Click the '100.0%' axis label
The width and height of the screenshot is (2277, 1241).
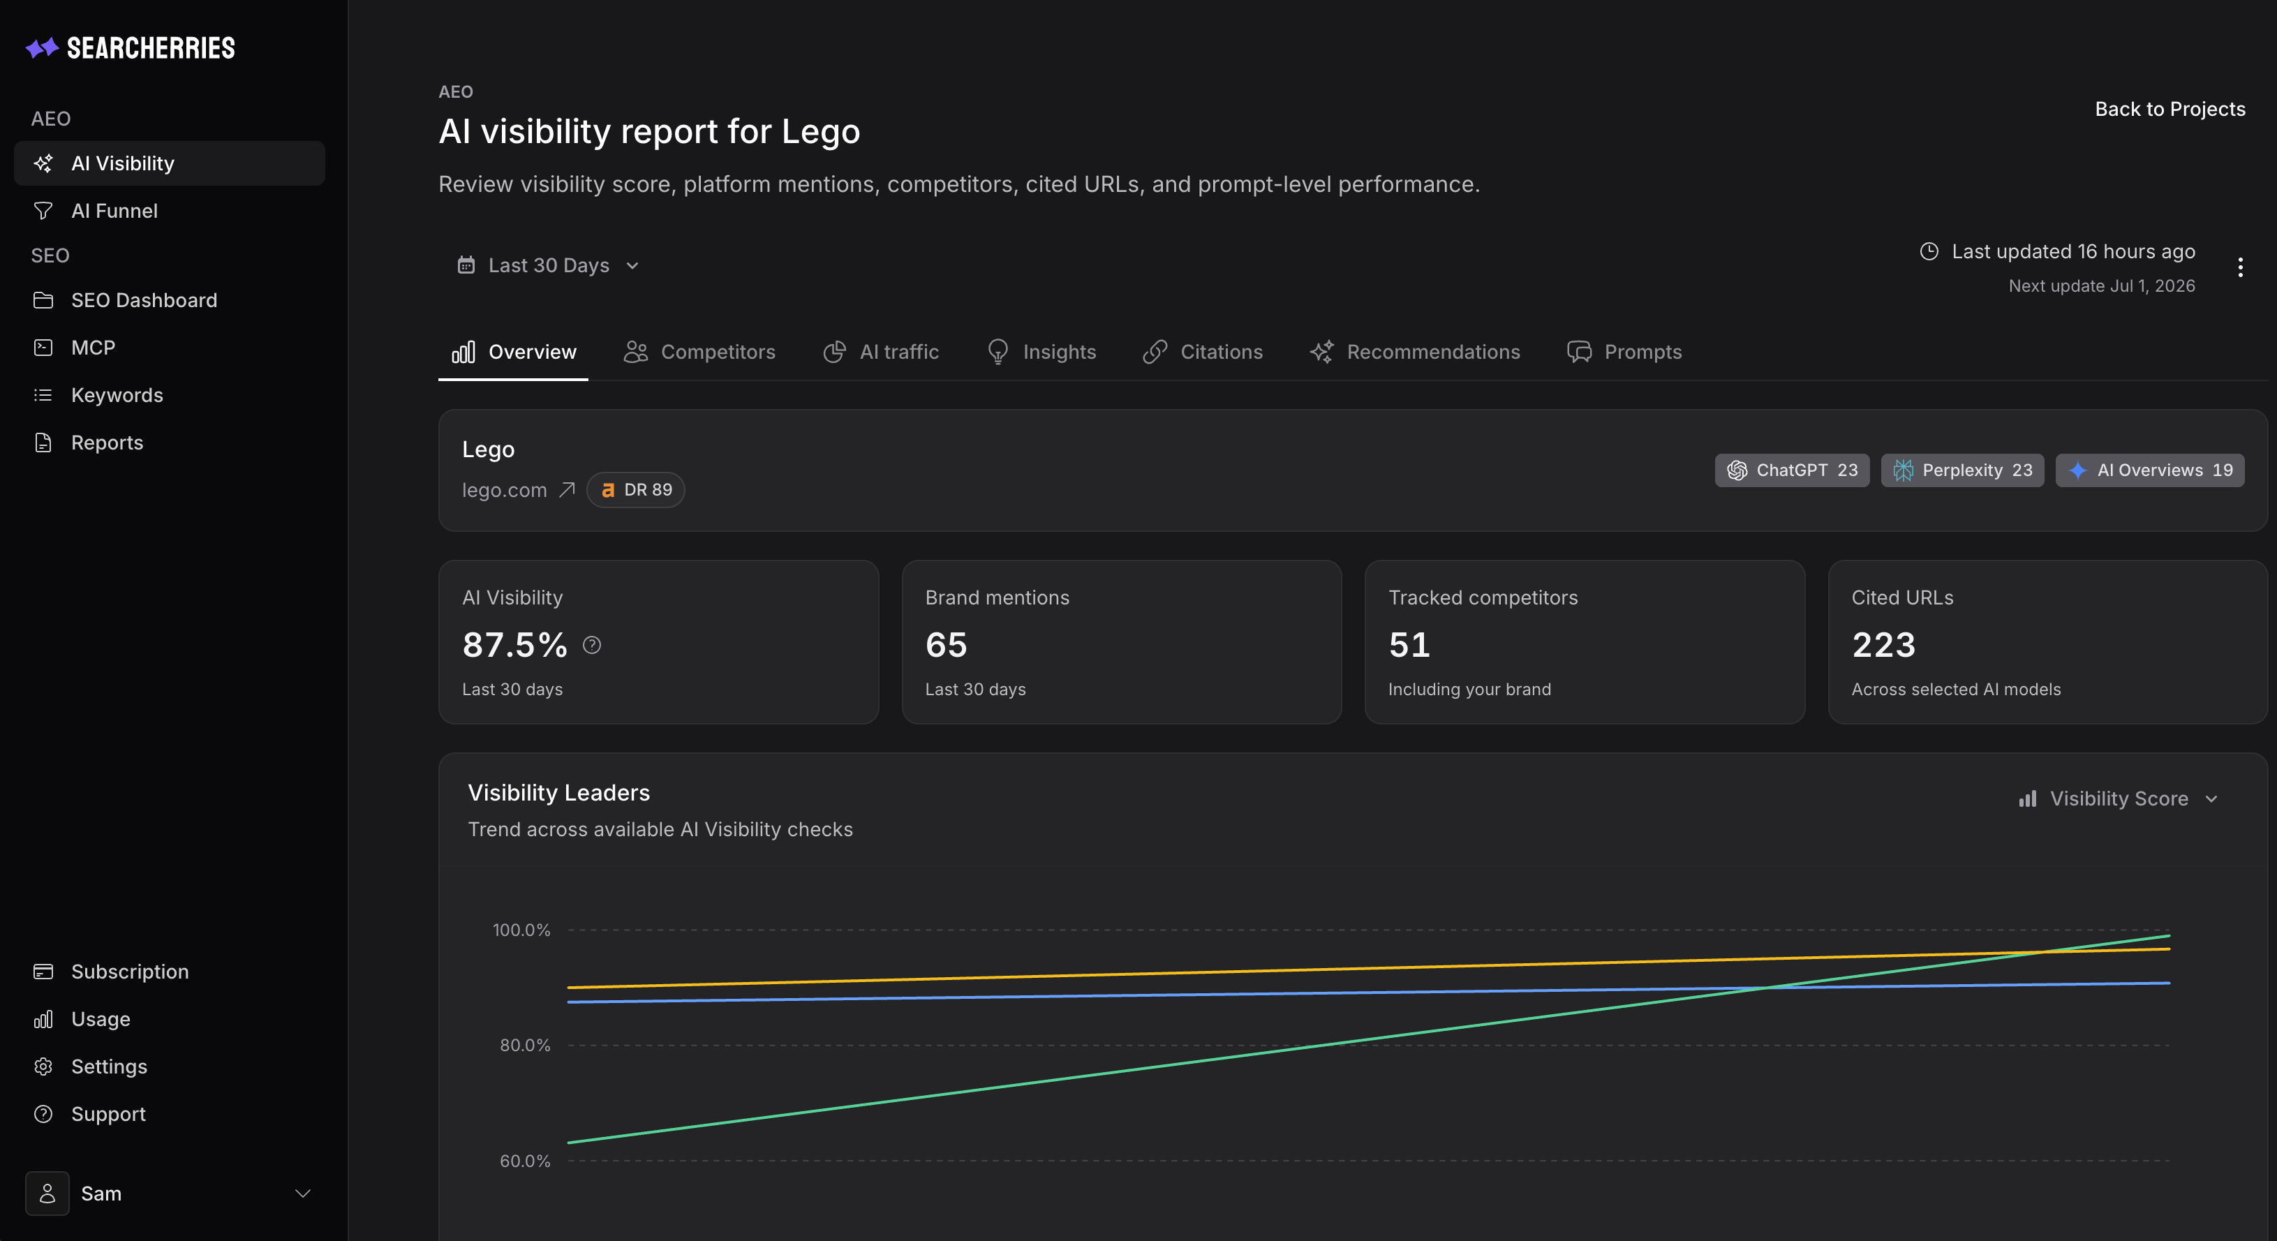pos(521,931)
